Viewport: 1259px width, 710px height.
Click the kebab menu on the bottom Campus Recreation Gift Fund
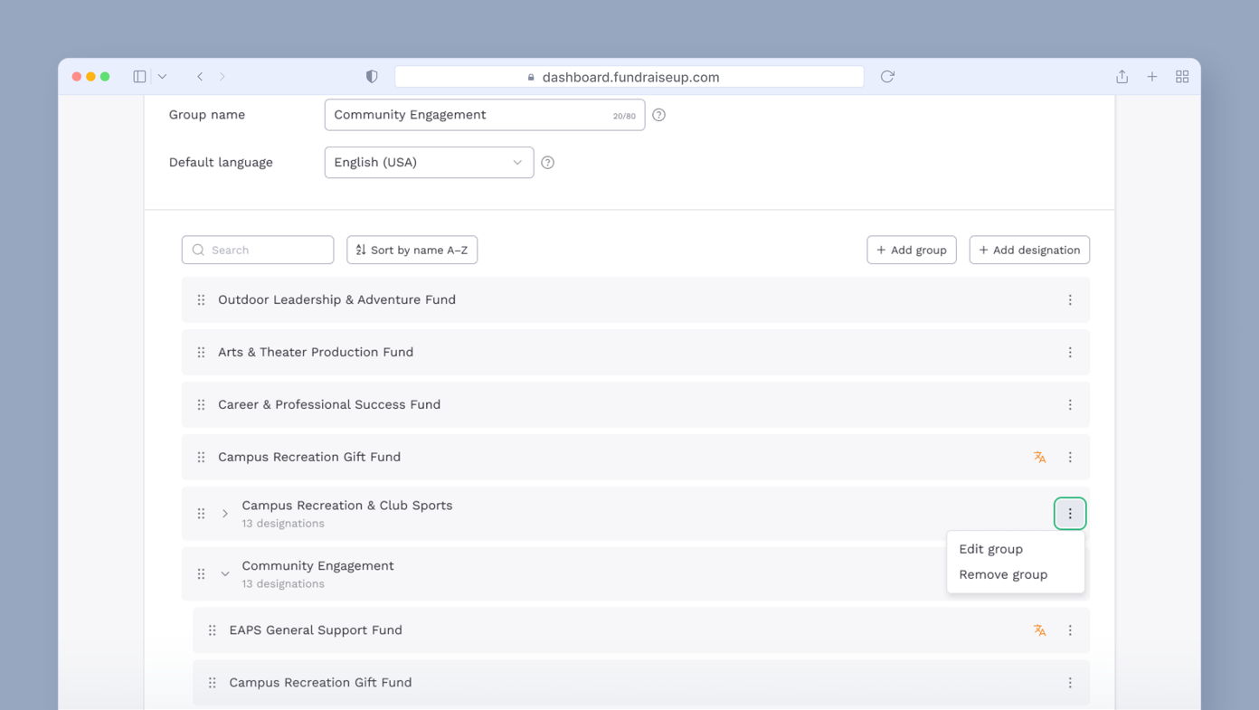1070,682
